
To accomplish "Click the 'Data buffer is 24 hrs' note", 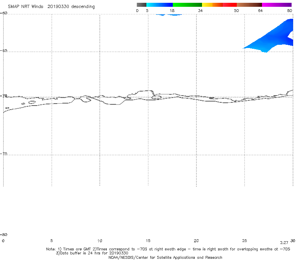I will [92, 253].
